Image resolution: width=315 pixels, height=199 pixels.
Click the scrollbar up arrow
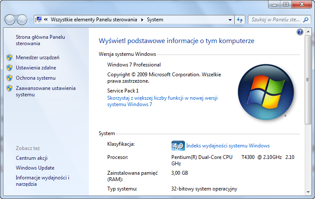point(308,32)
